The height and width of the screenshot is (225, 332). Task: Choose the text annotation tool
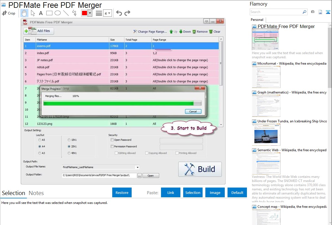pos(41,13)
